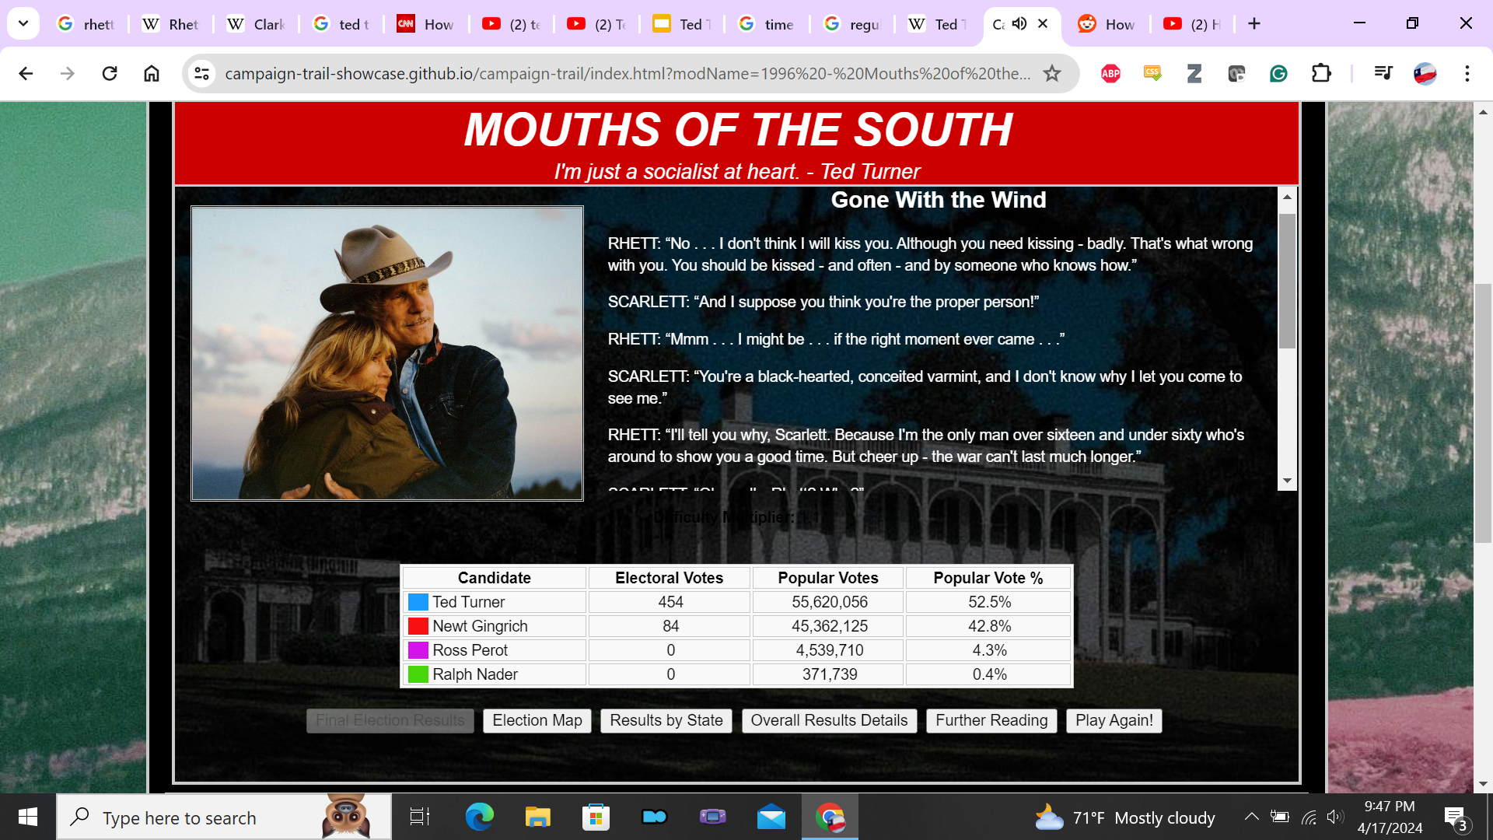Open the Mail app from the taskbar
The height and width of the screenshot is (840, 1493).
click(771, 817)
